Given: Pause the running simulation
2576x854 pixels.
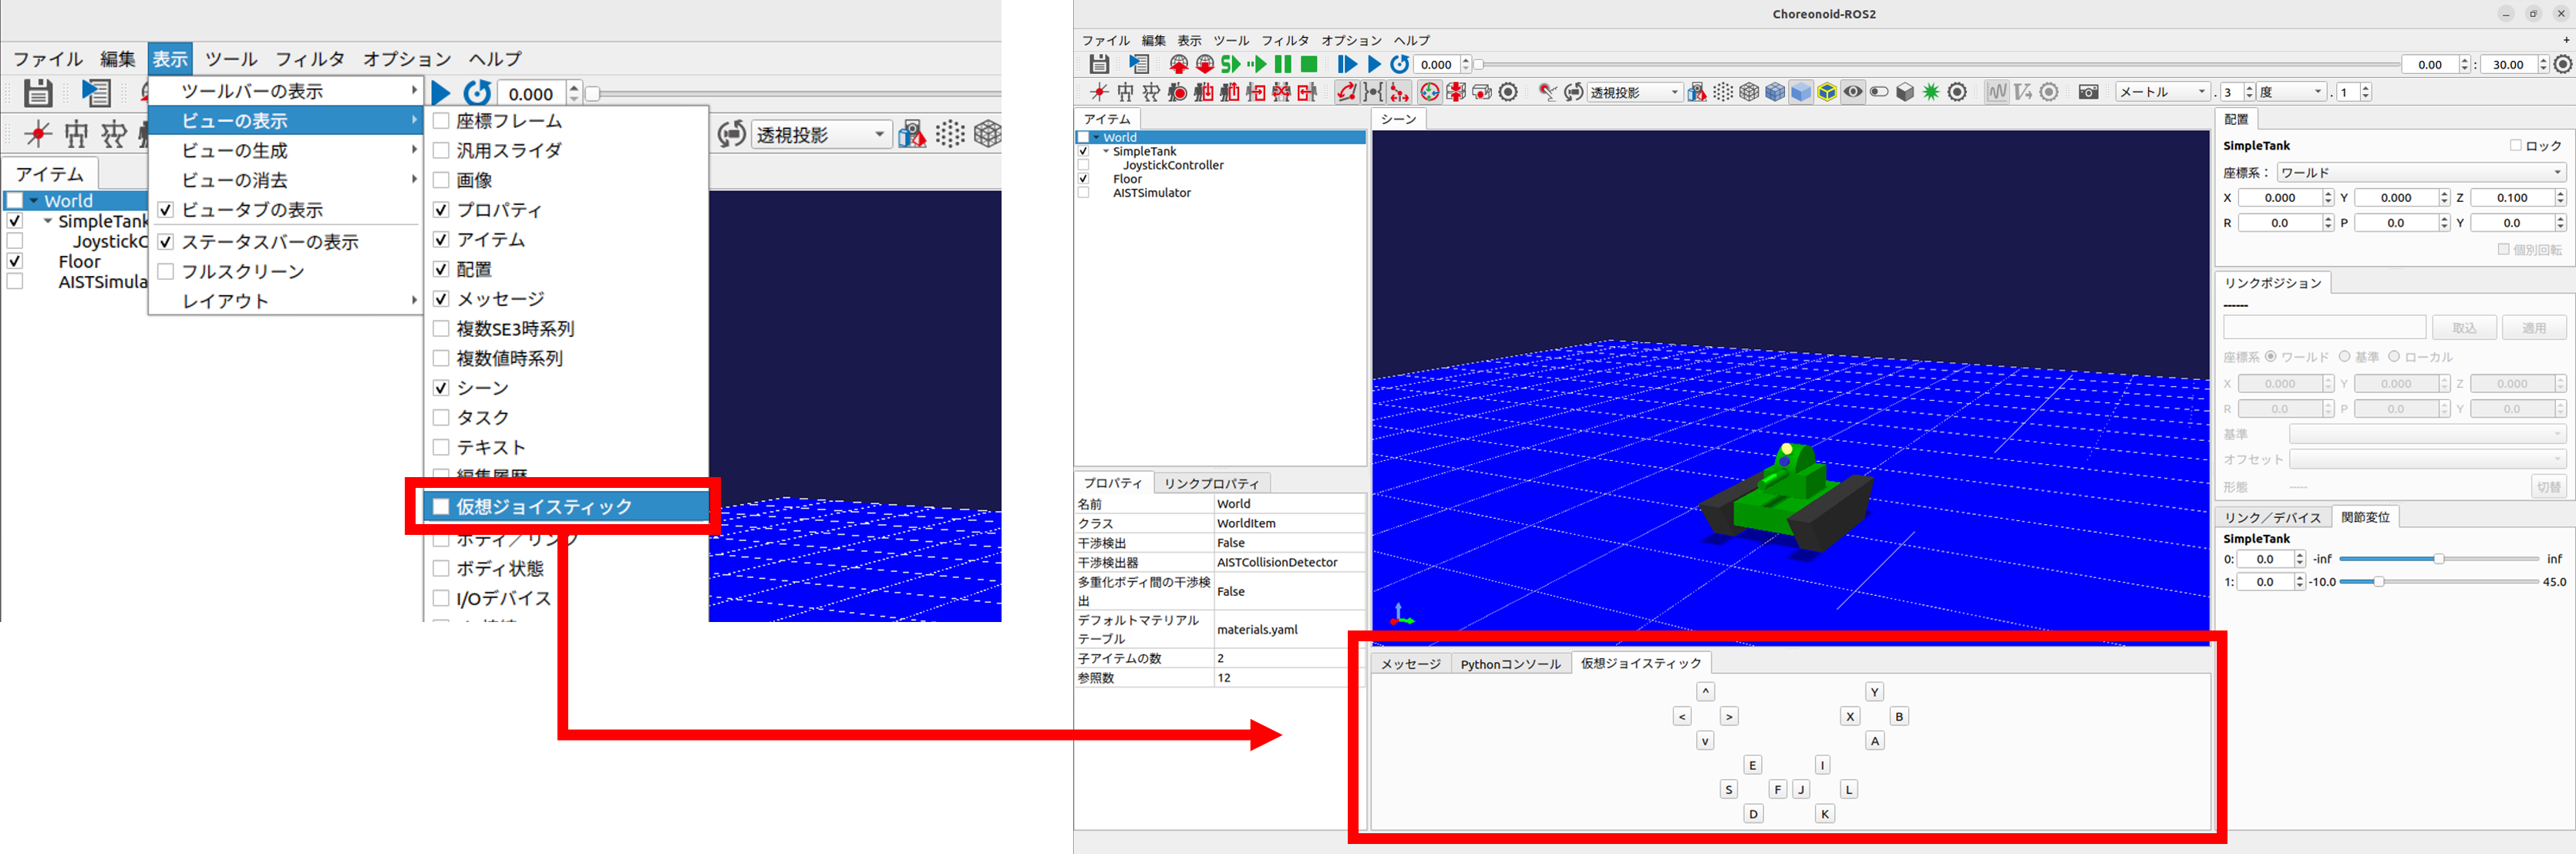Looking at the screenshot, I should point(1282,64).
